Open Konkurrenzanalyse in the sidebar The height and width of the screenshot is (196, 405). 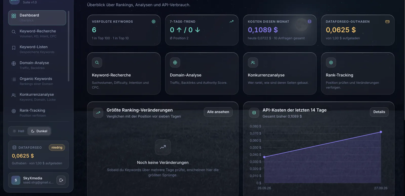coord(37,97)
